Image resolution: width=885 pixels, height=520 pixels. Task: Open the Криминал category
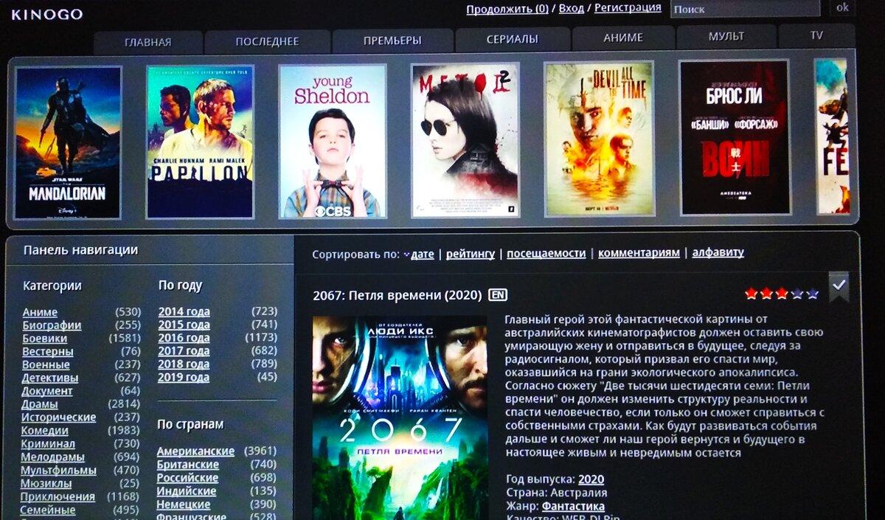(48, 444)
